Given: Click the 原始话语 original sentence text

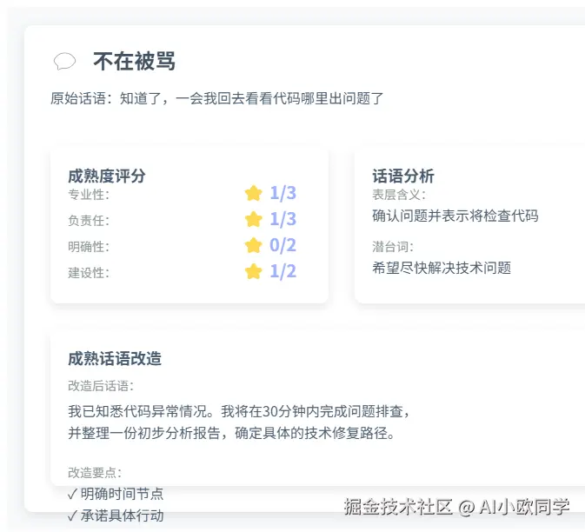Looking at the screenshot, I should 217,98.
